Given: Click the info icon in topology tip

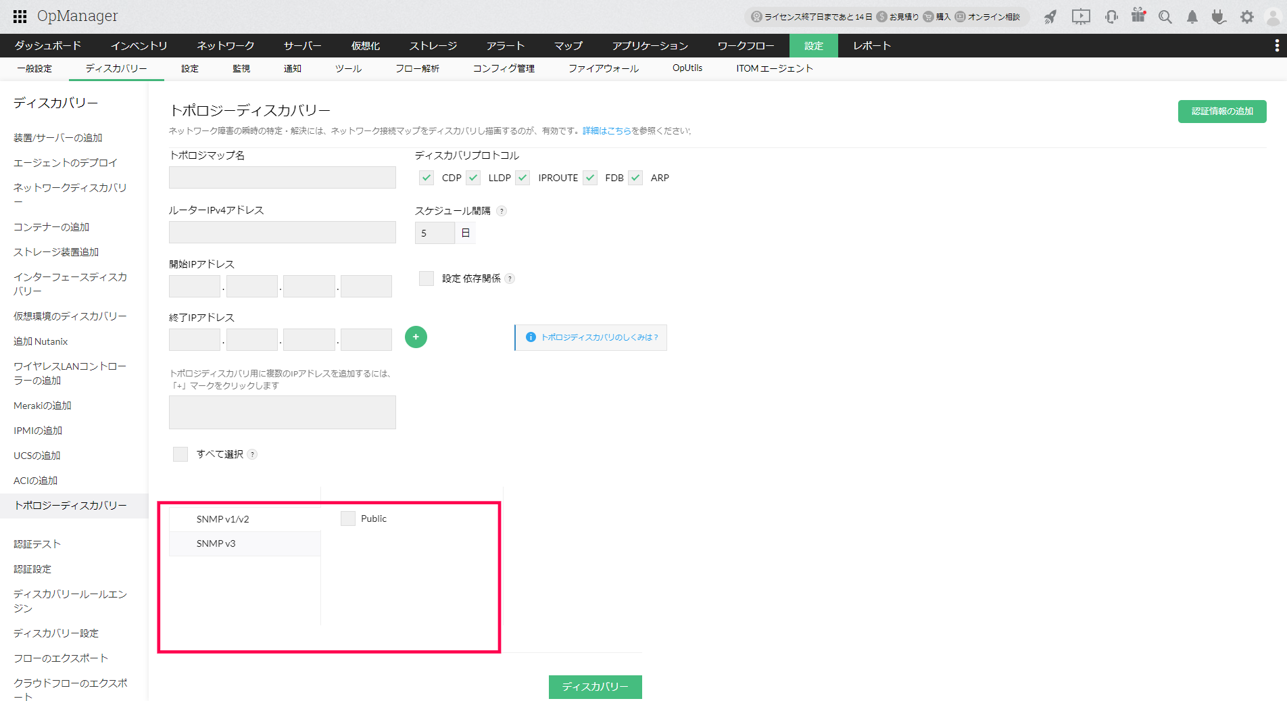Looking at the screenshot, I should pyautogui.click(x=531, y=337).
